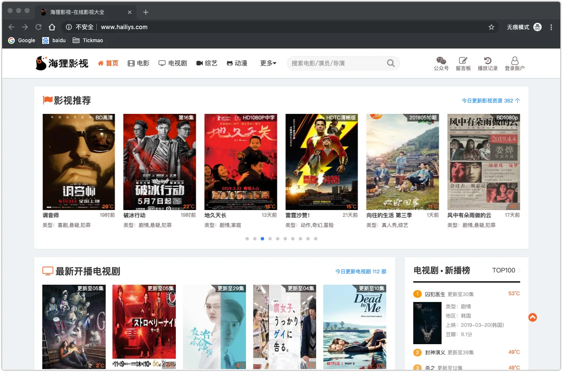Open the Google bookmark
This screenshot has width=562, height=372.
(x=22, y=40)
